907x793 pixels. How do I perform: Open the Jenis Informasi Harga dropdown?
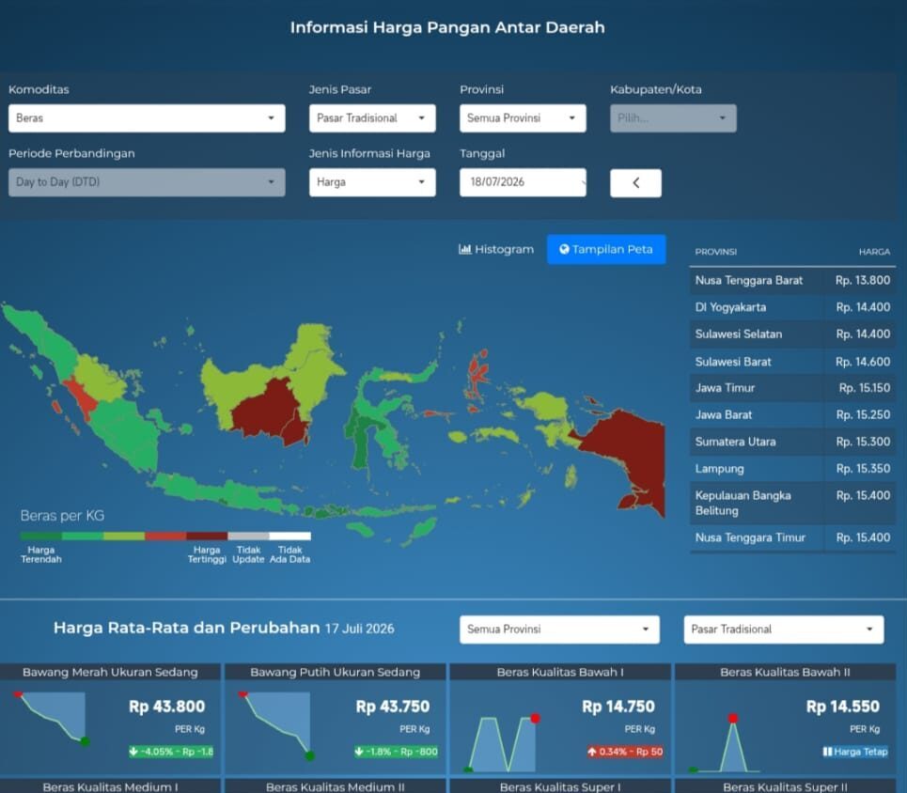pos(372,182)
